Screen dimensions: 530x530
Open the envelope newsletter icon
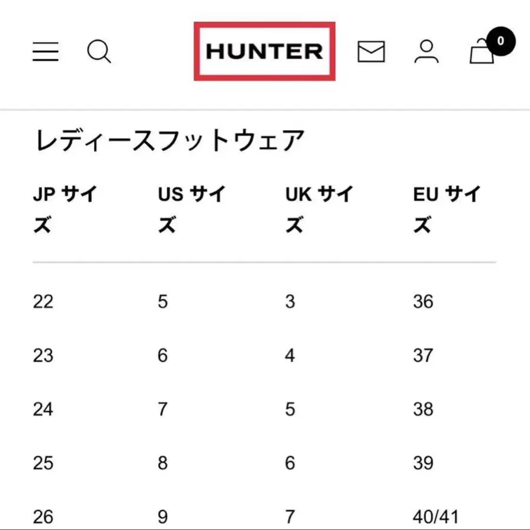371,52
